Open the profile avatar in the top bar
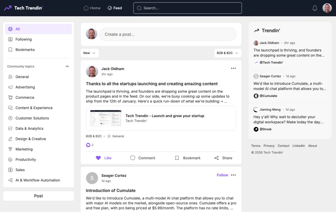This screenshot has height=212, width=336. pyautogui.click(x=327, y=8)
